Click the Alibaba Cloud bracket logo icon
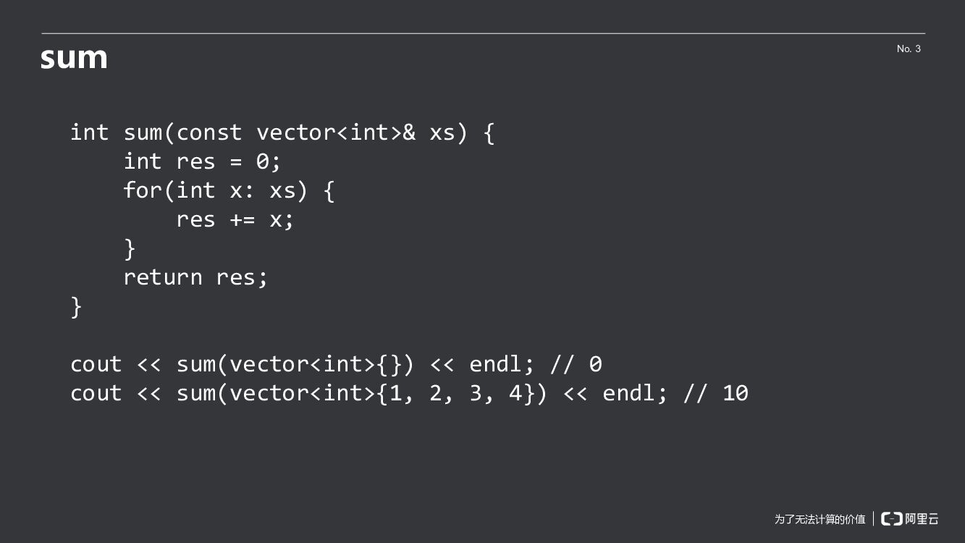965x543 pixels. tap(891, 518)
